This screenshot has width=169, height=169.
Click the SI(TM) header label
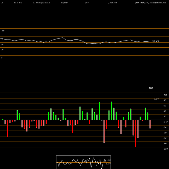click(64, 3)
